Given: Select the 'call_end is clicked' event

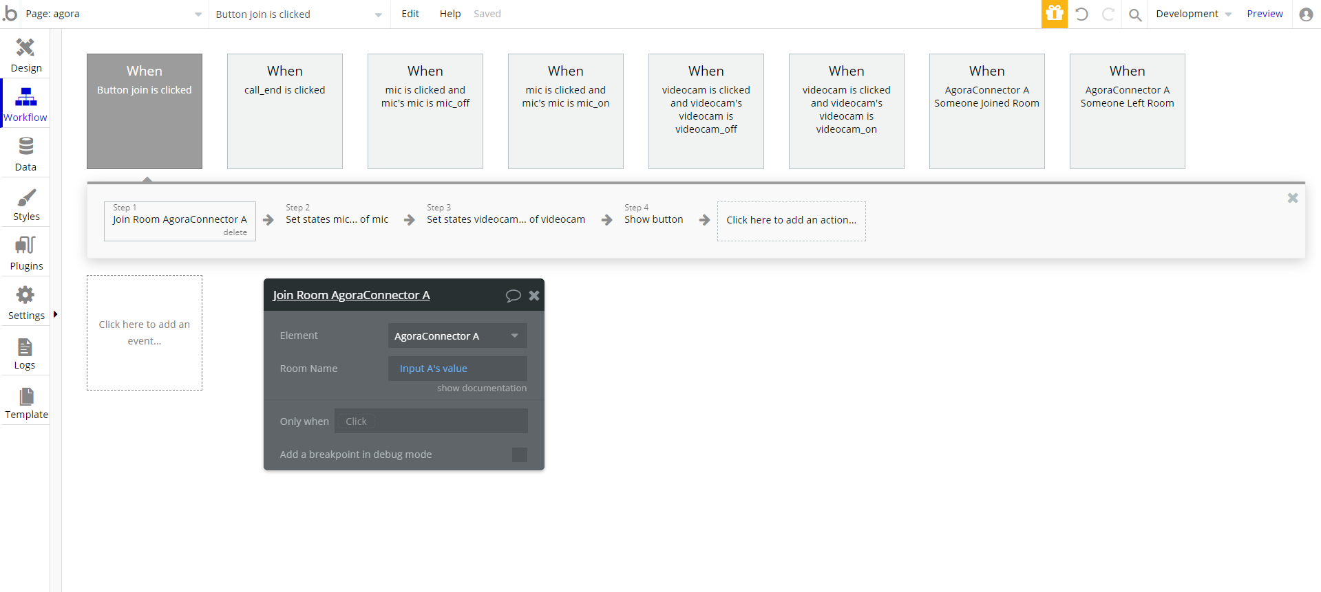Looking at the screenshot, I should [285, 111].
